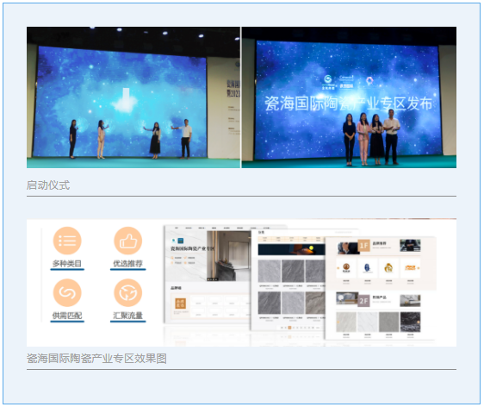The image size is (484, 407).
Task: Click the 优选推荐 thumbs-up icon
Action: pyautogui.click(x=127, y=241)
